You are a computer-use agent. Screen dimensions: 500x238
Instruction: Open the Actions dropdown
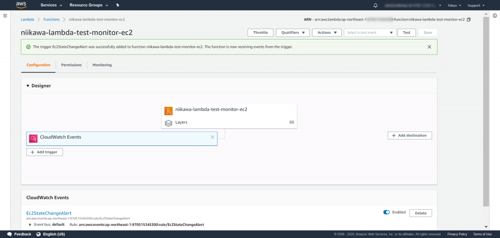[x=327, y=33]
